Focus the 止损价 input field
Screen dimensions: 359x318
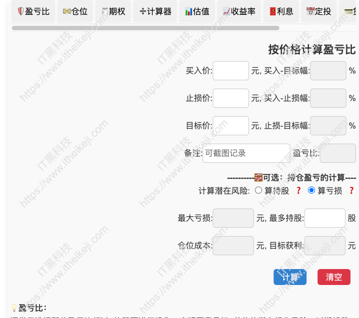coord(231,98)
